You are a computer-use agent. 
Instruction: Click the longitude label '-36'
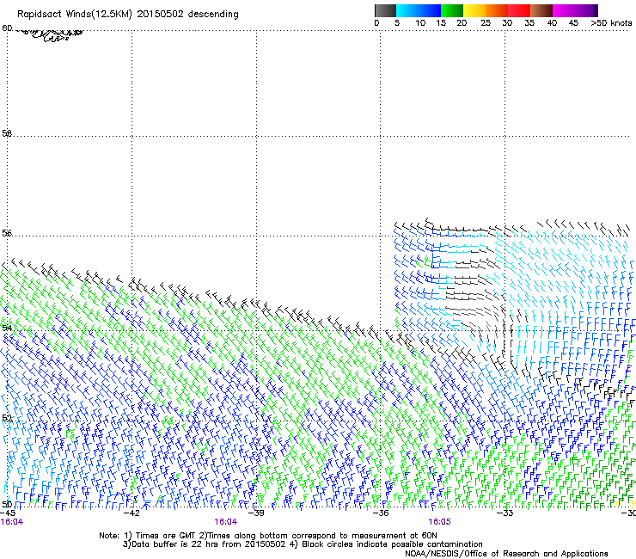[381, 513]
